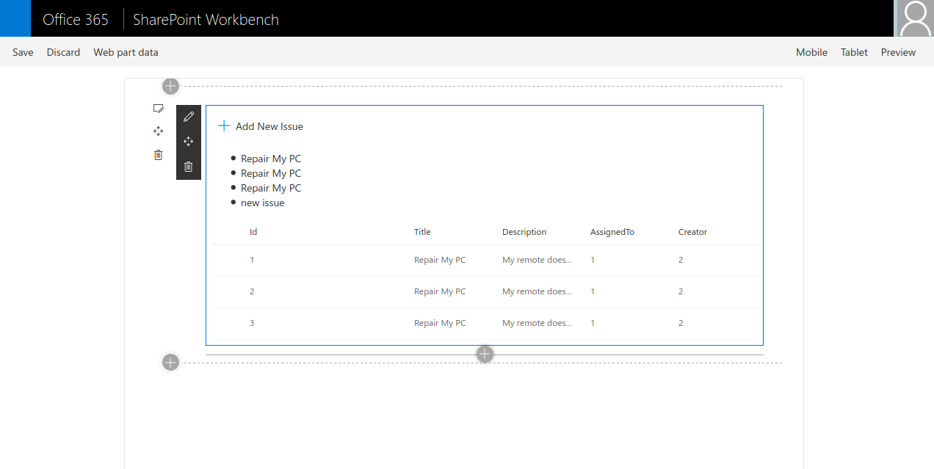Open the user profile avatar
Viewport: 934px width, 469px height.
coord(914,18)
